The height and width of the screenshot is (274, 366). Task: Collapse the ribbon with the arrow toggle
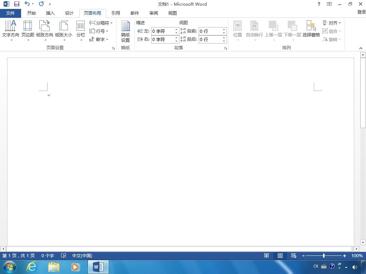coord(361,48)
